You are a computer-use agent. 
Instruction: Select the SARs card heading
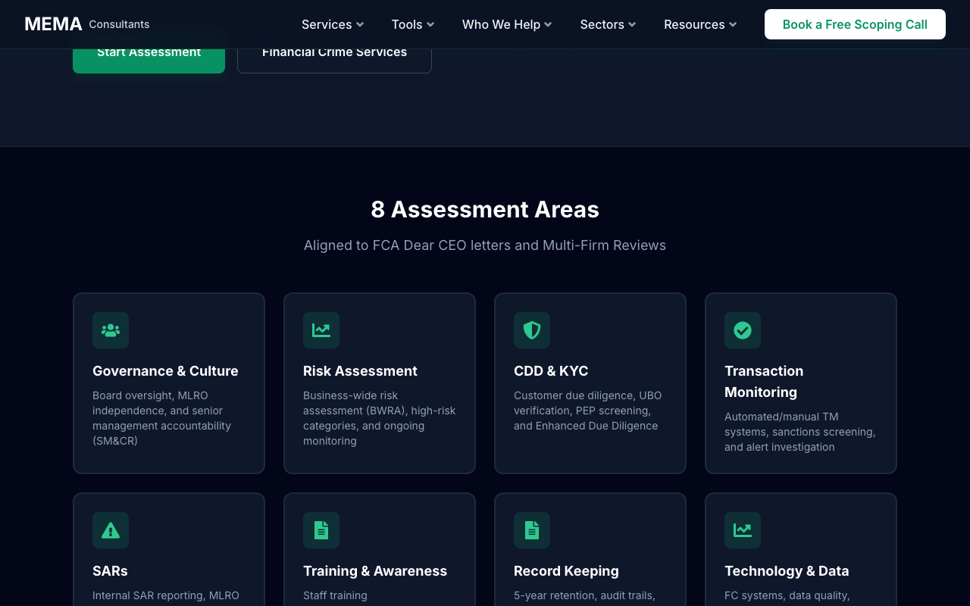110,571
